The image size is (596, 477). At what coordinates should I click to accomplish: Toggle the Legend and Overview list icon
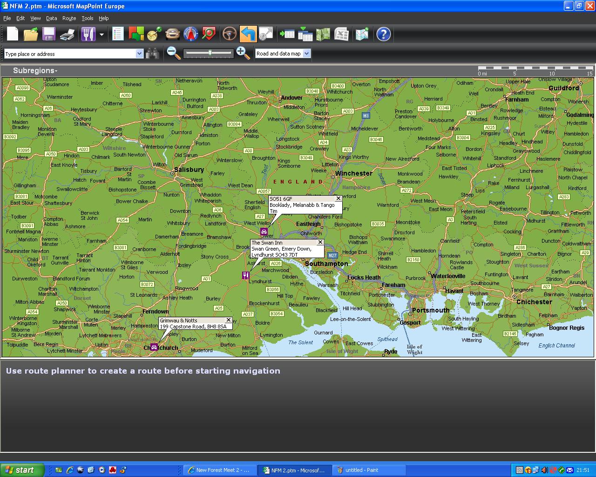pyautogui.click(x=118, y=34)
